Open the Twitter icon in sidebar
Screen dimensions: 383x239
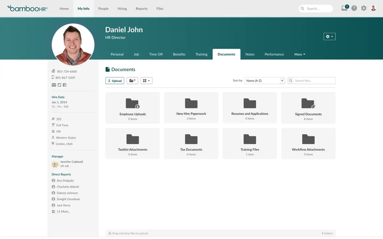pyautogui.click(x=59, y=85)
